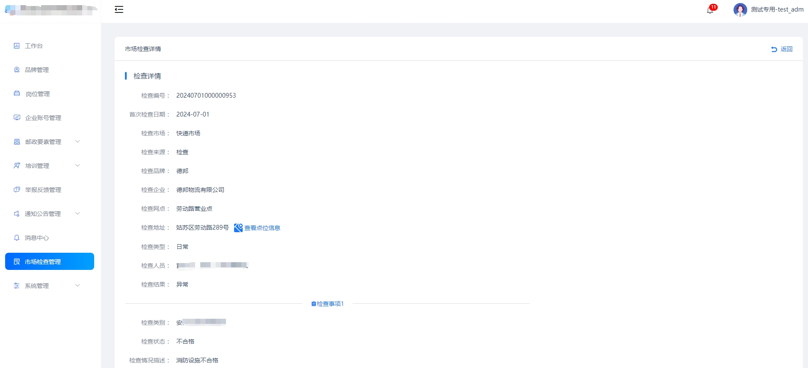This screenshot has height=368, width=808.
Task: Click the return arrow icon next to 返回
Action: click(x=774, y=49)
